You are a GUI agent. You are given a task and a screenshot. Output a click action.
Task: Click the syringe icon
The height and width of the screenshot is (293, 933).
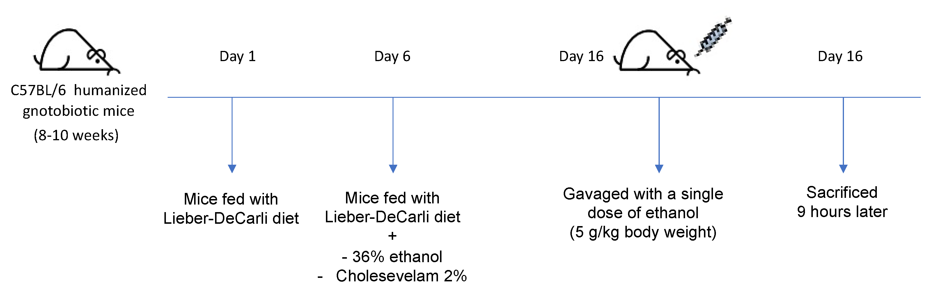pyautogui.click(x=713, y=37)
